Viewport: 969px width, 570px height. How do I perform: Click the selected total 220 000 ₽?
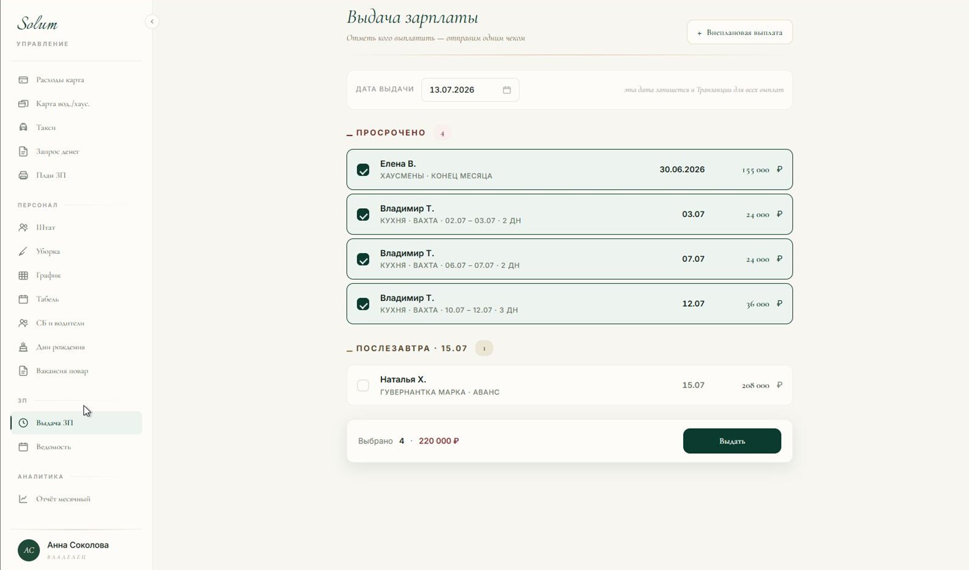[x=438, y=441]
